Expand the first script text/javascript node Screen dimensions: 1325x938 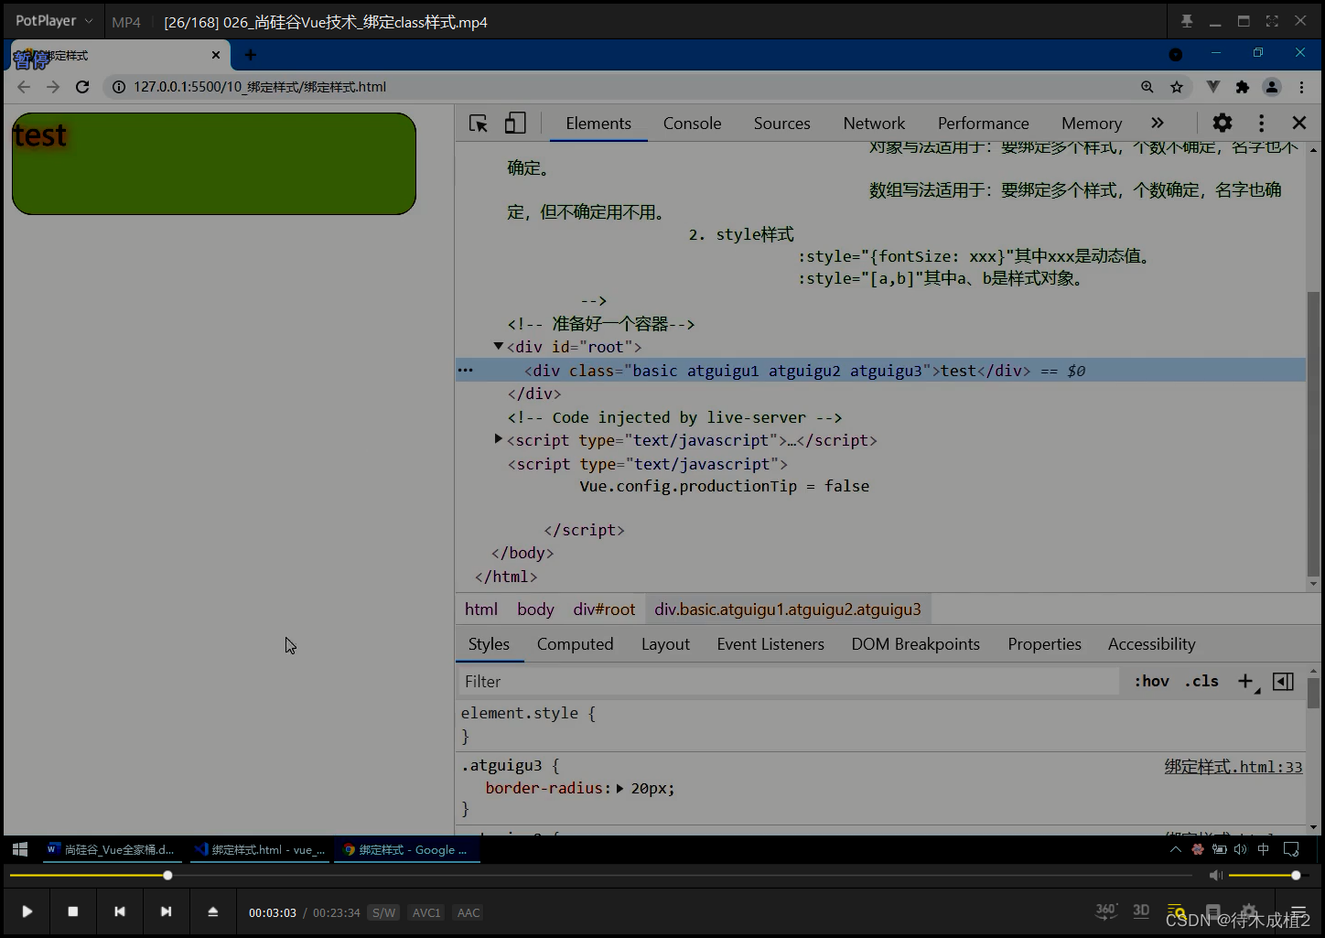[499, 439]
